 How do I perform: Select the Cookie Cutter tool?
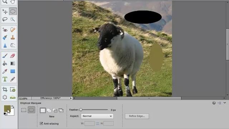coord(5,97)
